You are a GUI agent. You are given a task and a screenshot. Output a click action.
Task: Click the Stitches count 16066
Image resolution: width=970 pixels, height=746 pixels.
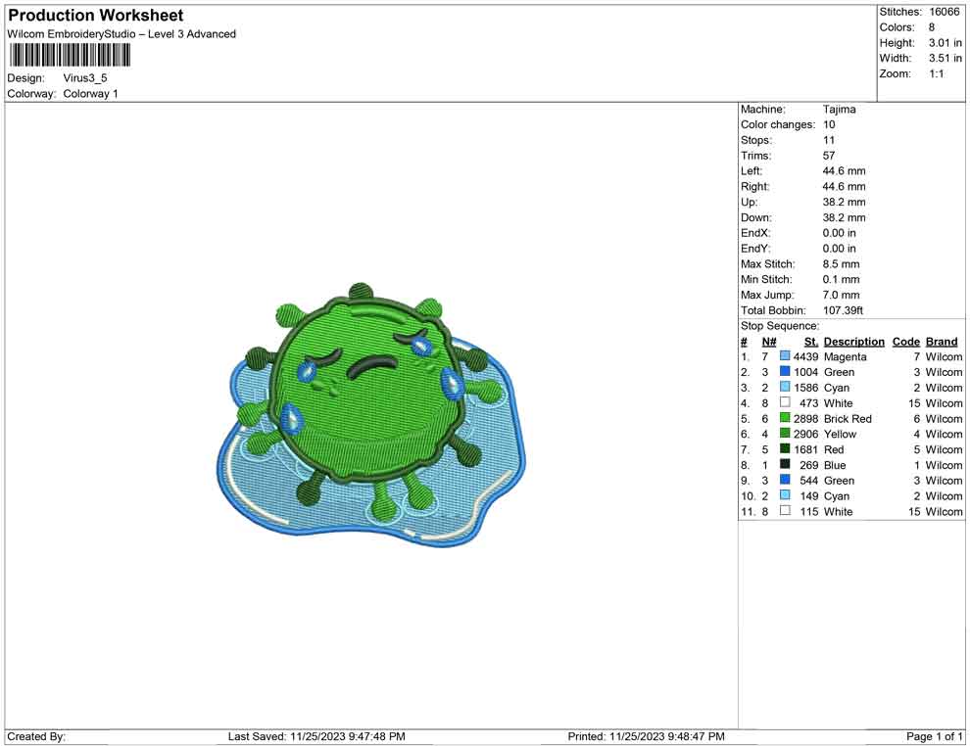click(x=944, y=12)
